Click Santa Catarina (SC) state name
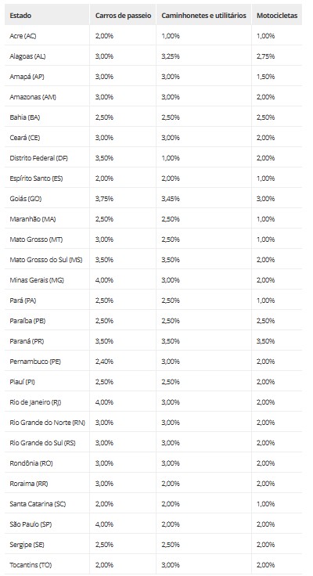The height and width of the screenshot is (576, 313). 38,504
